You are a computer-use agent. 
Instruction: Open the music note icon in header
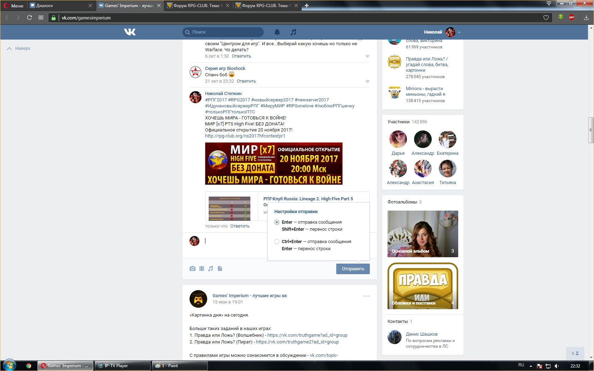click(293, 32)
